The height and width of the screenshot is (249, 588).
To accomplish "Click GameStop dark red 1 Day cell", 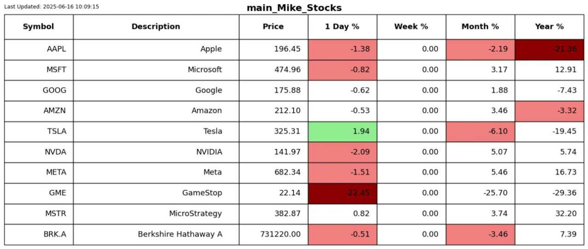I will point(342,194).
